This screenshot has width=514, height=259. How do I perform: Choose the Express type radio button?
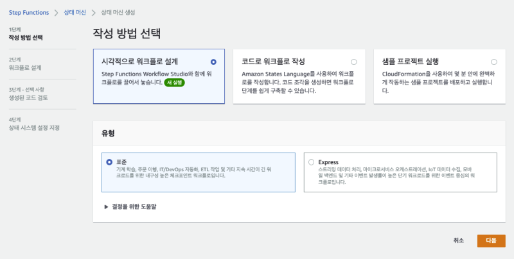[x=312, y=163]
